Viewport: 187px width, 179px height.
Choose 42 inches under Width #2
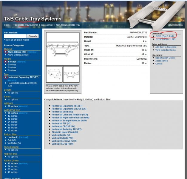pyautogui.click(x=13, y=131)
